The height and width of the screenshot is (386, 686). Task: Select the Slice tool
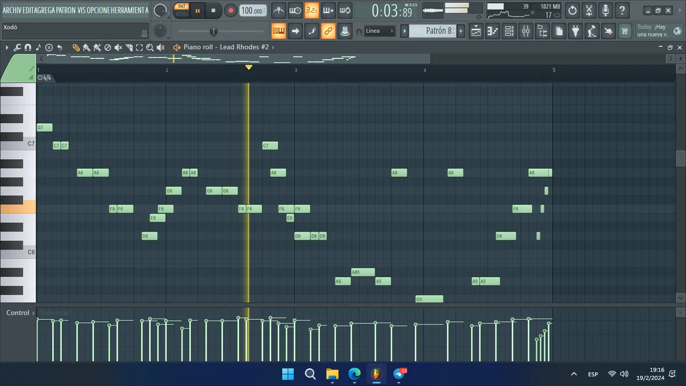tap(129, 47)
